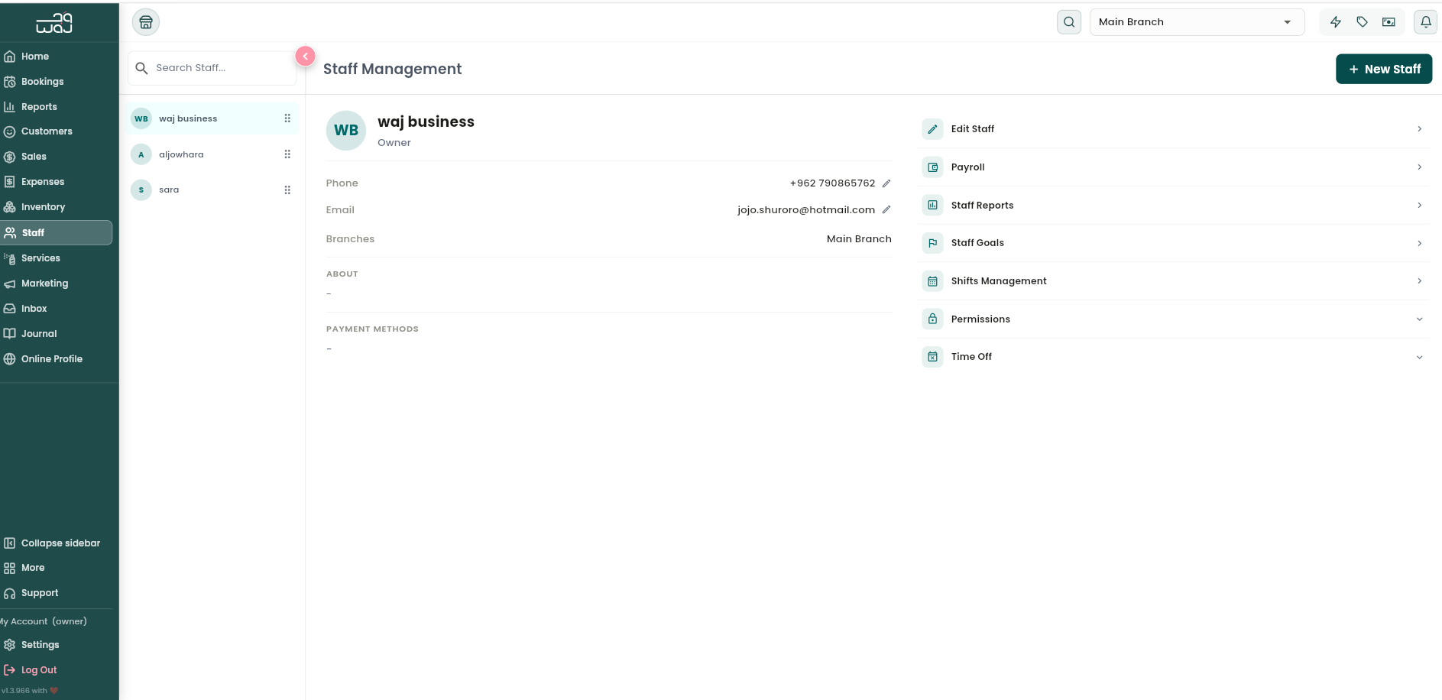Click the cash register money icon

point(1389,22)
